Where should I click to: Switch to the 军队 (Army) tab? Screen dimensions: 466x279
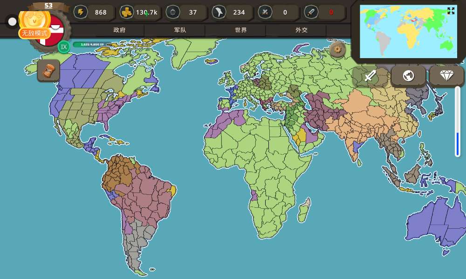[x=180, y=30]
